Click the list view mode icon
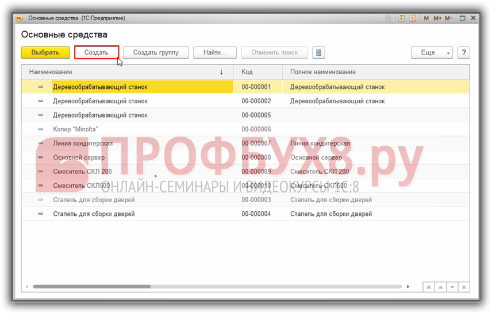This screenshot has width=492, height=314. coord(319,53)
